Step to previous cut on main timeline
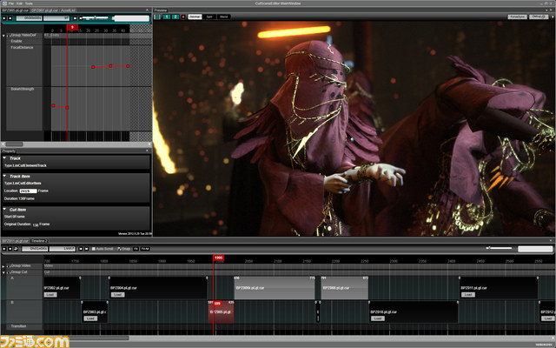 81,249
